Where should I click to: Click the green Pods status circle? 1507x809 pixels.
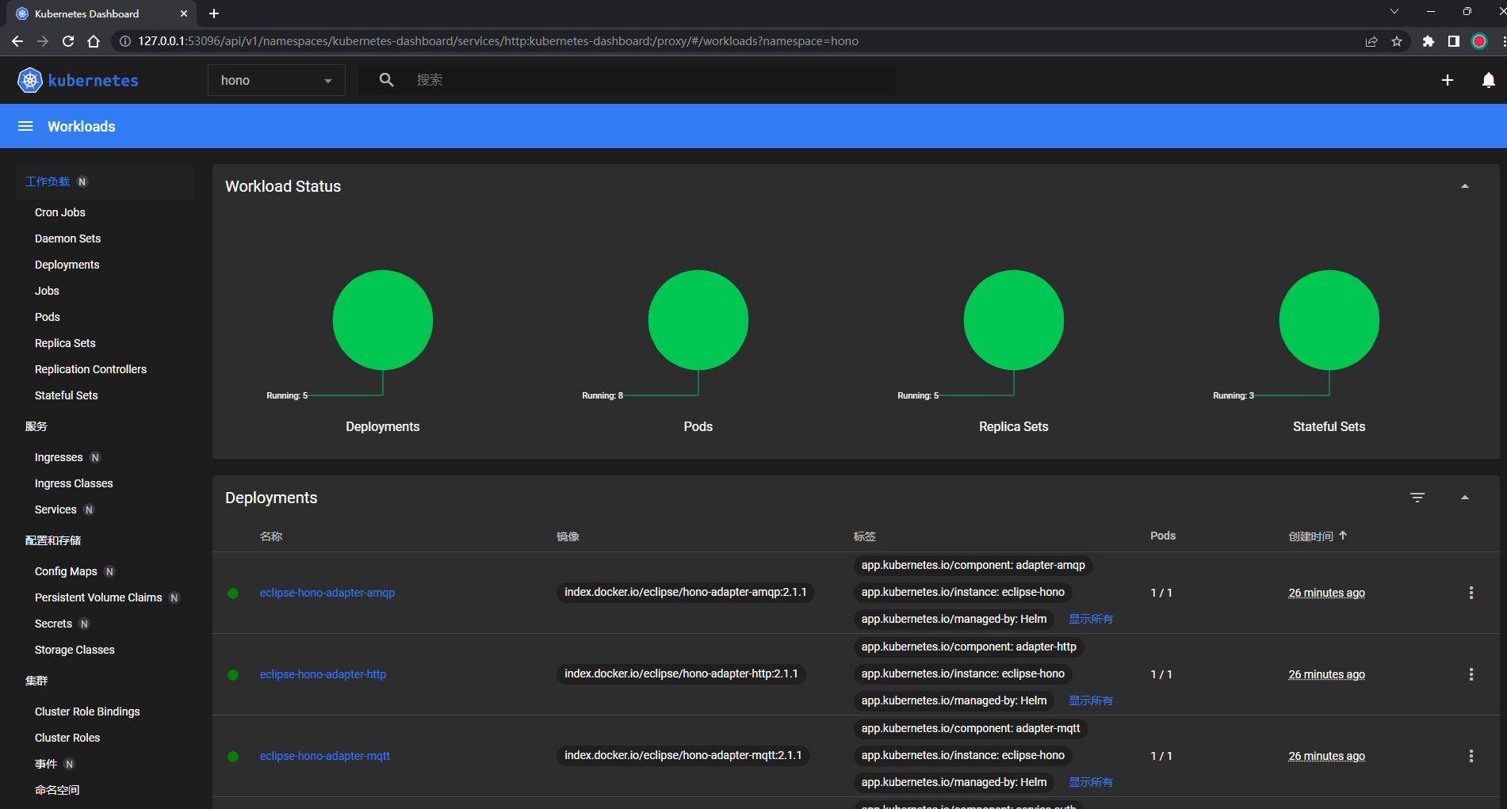coord(698,320)
